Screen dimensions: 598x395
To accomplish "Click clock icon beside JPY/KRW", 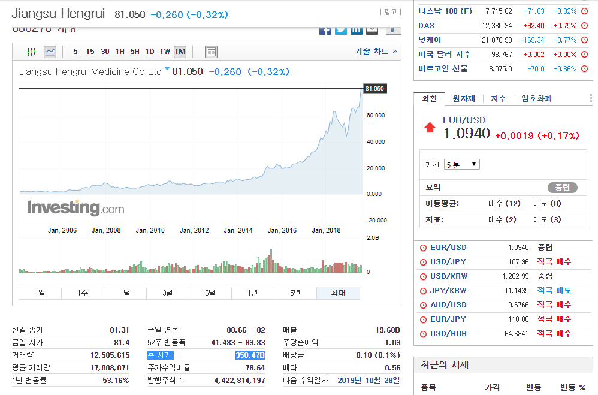I will [423, 291].
